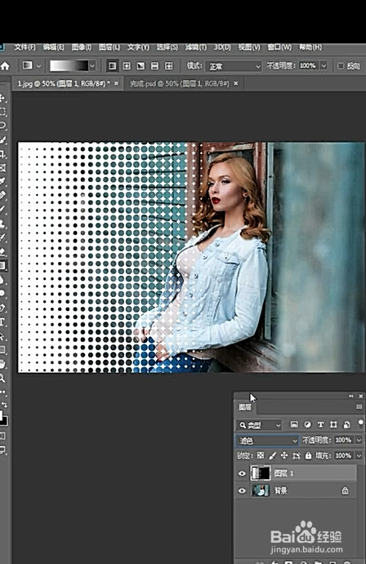The image size is (366, 564).
Task: Enable the 反向 reverse checkbox
Action: point(341,66)
